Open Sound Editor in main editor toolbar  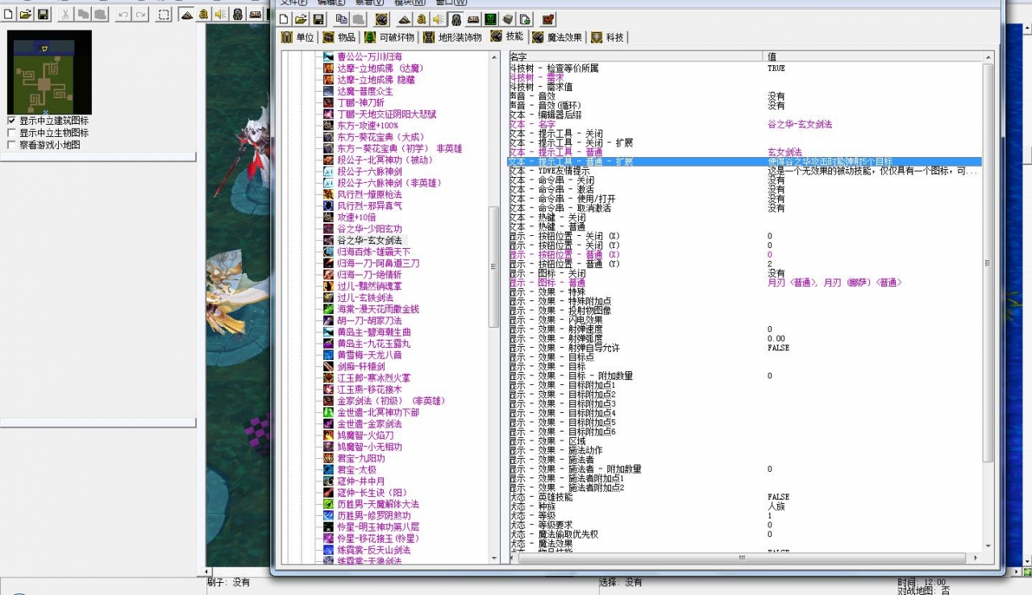[x=221, y=14]
